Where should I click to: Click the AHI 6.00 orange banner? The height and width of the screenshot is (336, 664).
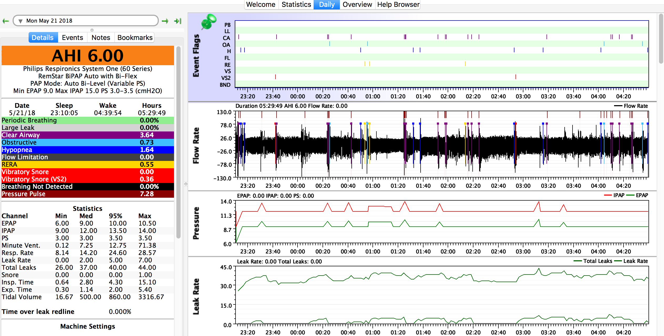pyautogui.click(x=88, y=55)
